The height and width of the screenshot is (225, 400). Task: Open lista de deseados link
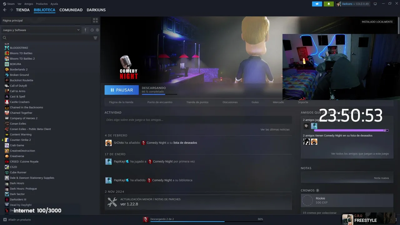[185, 143]
